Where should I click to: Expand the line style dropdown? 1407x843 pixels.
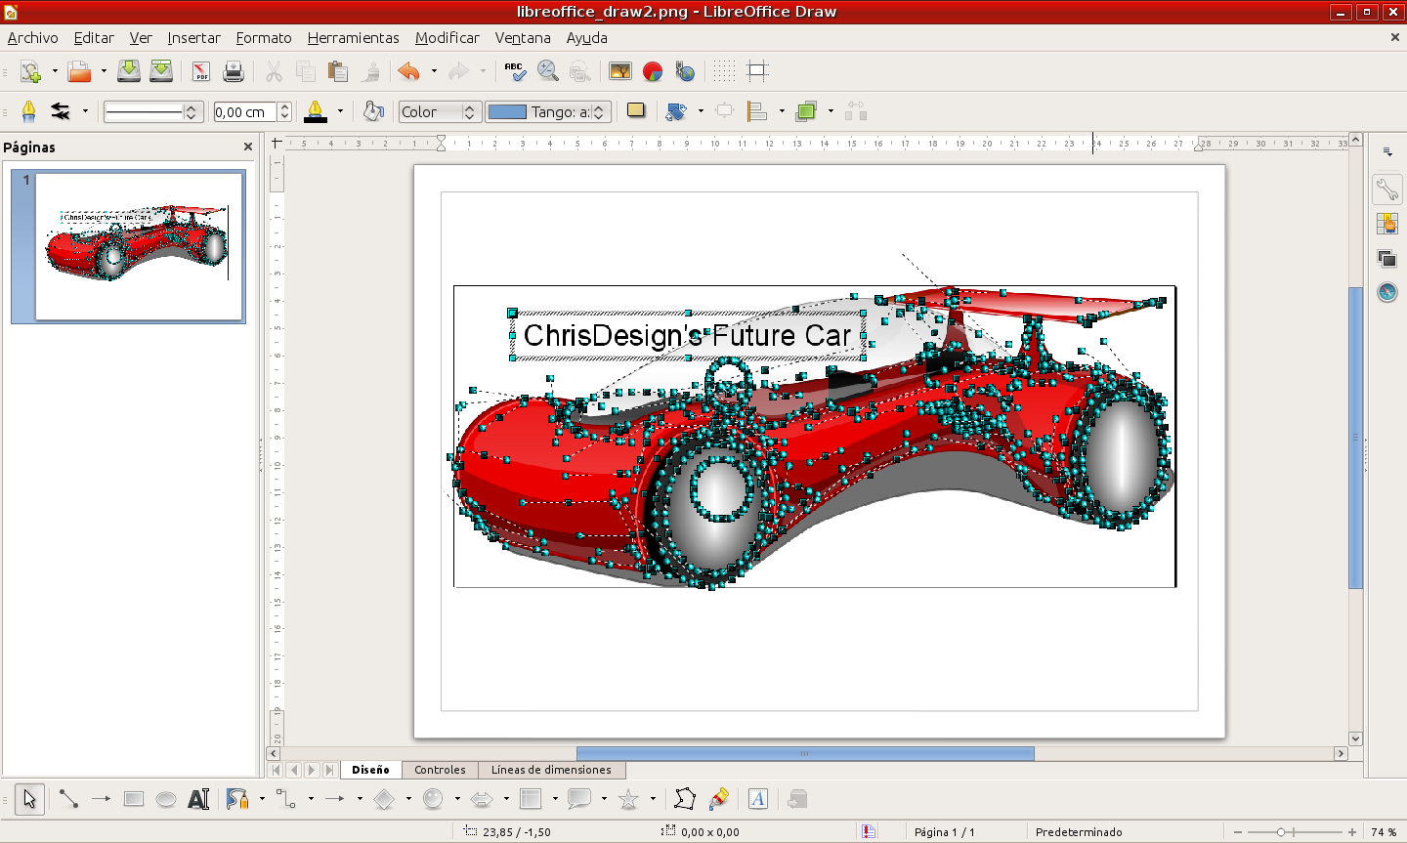192,112
